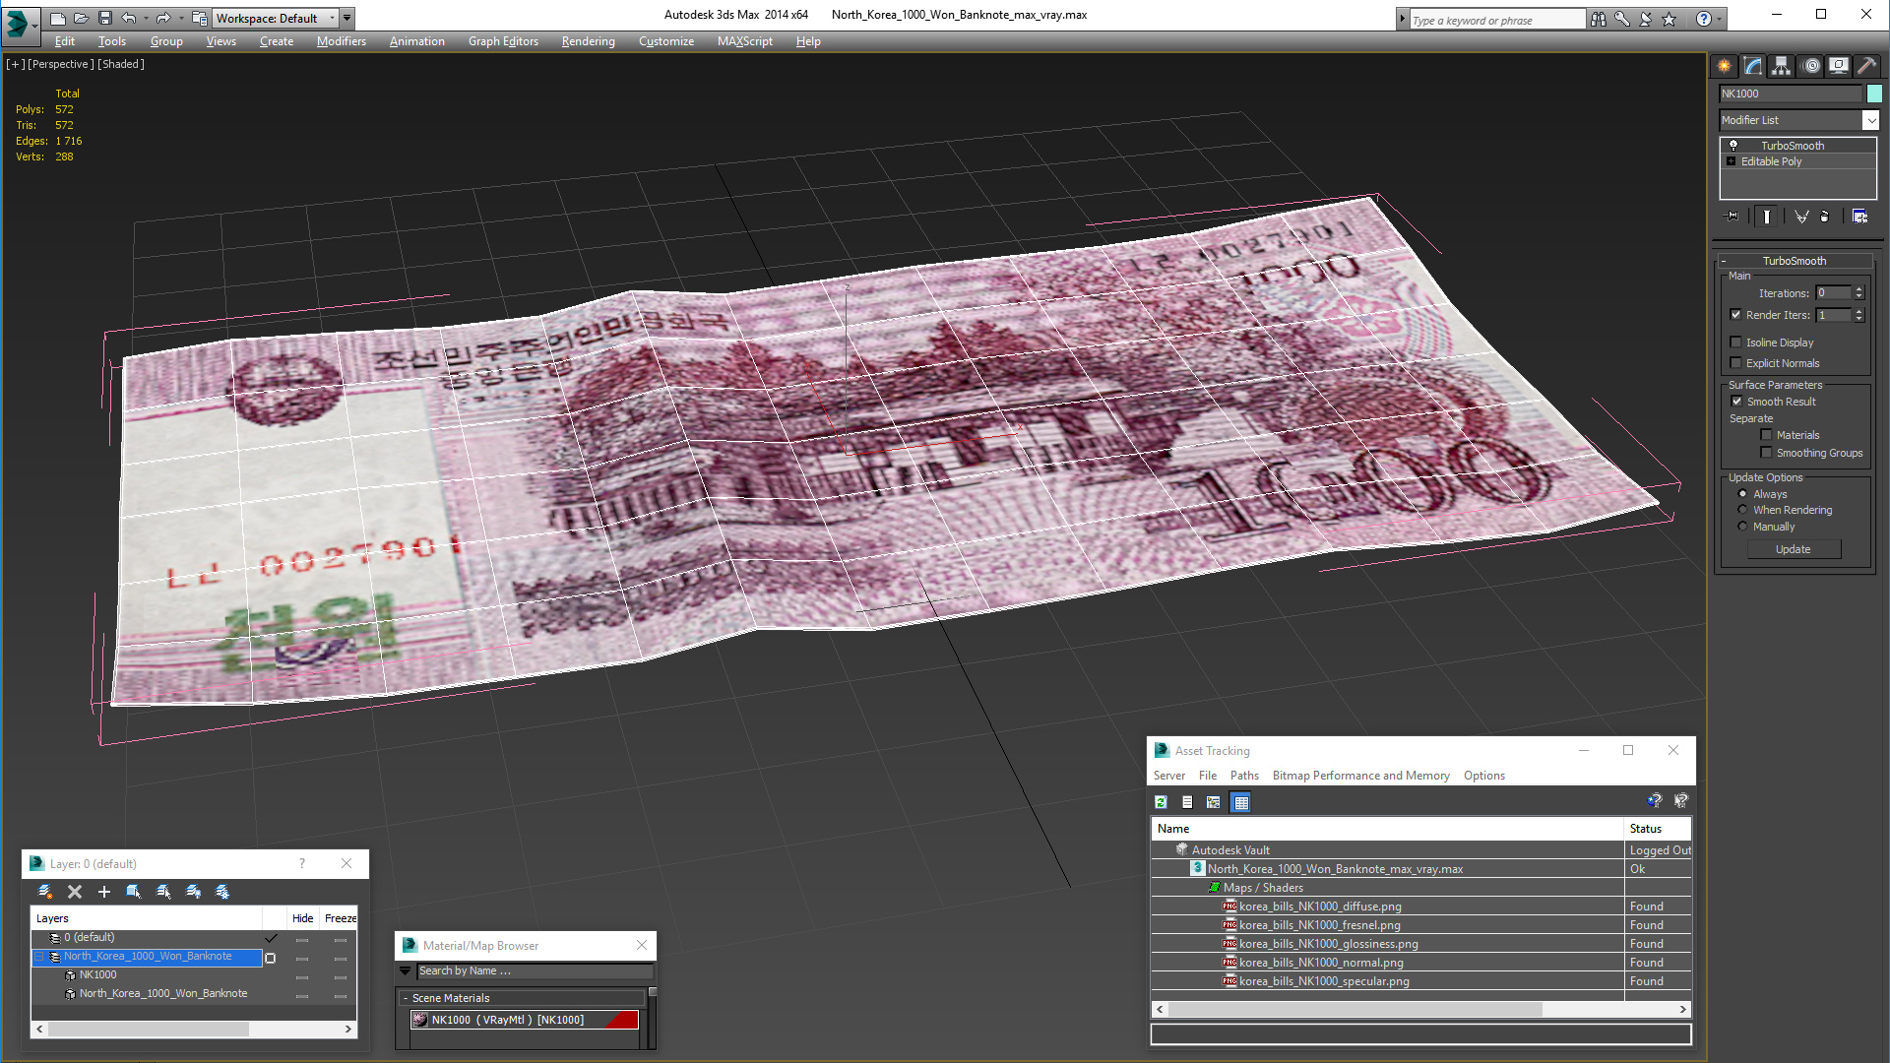Viewport: 1890px width, 1063px height.
Task: Open the Modifiers menu
Action: pos(341,41)
